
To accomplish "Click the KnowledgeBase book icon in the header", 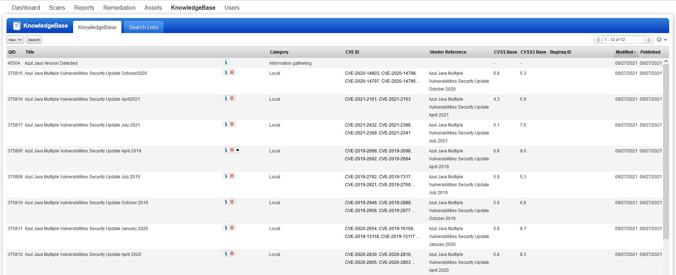I will (17, 26).
